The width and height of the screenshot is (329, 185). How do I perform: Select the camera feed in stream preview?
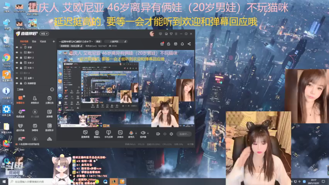[x=165, y=111]
